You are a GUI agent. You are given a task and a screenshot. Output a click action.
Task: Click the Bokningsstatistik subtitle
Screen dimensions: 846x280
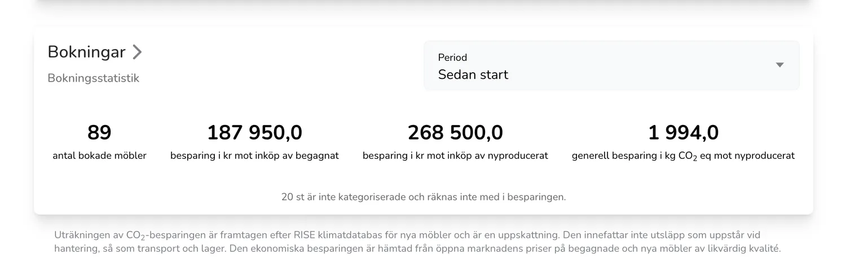93,78
